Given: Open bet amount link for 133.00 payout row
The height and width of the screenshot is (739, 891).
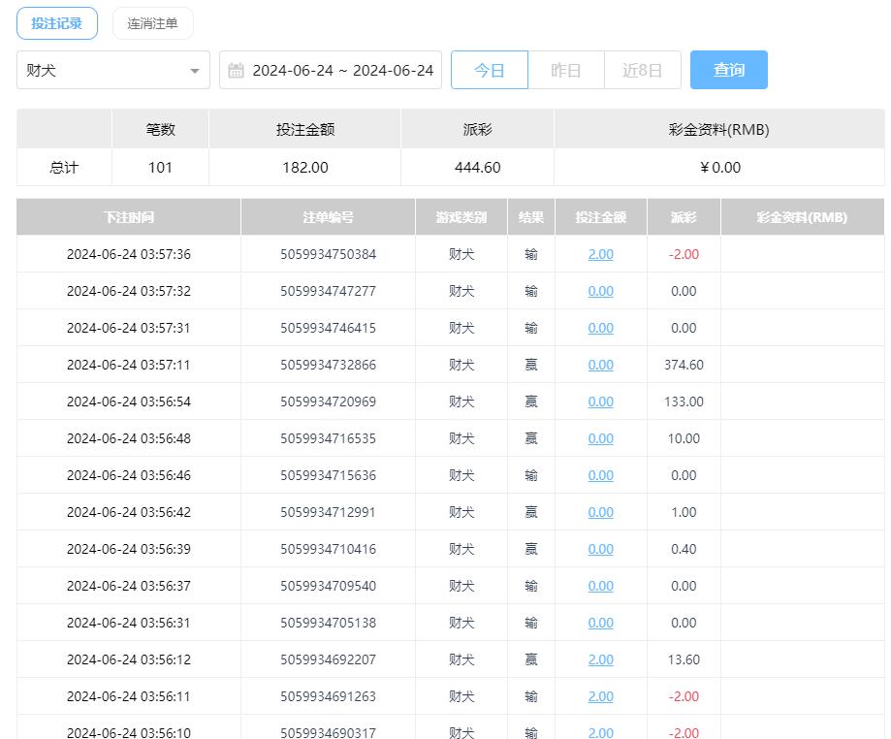Looking at the screenshot, I should point(600,402).
